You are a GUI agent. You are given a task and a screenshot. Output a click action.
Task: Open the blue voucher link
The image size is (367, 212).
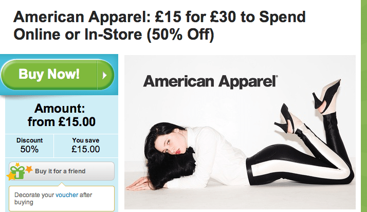(67, 195)
